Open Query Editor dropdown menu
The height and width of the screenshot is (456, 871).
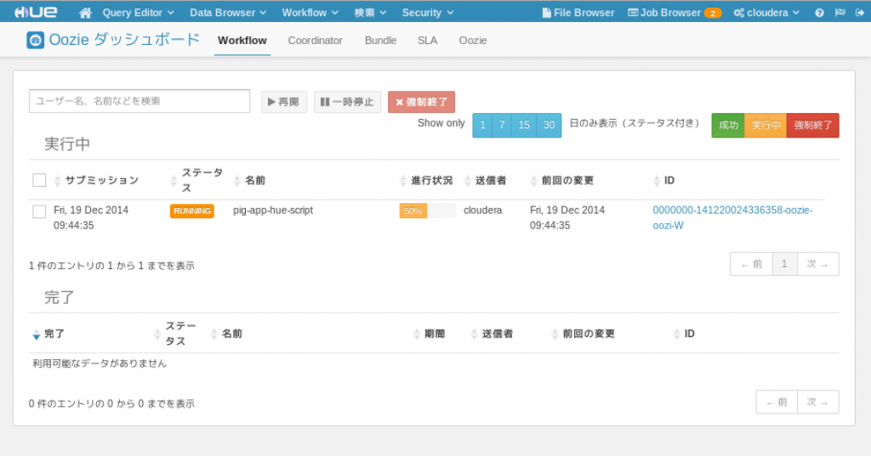click(138, 12)
